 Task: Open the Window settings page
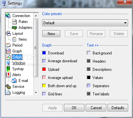pyautogui.click(x=19, y=63)
